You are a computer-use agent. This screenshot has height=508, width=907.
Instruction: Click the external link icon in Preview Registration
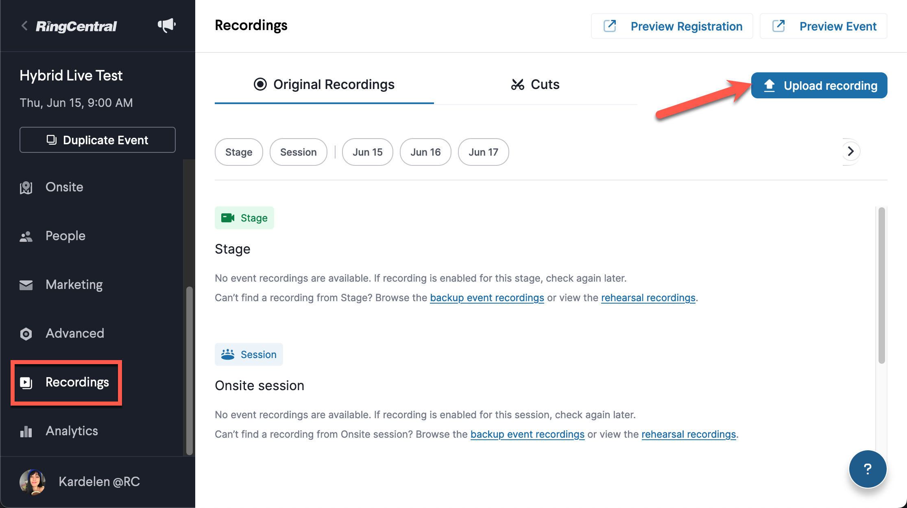(610, 26)
